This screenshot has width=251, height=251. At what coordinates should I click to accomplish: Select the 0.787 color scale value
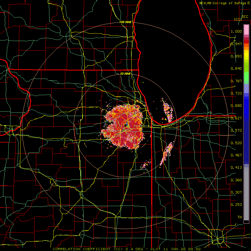point(236,81)
